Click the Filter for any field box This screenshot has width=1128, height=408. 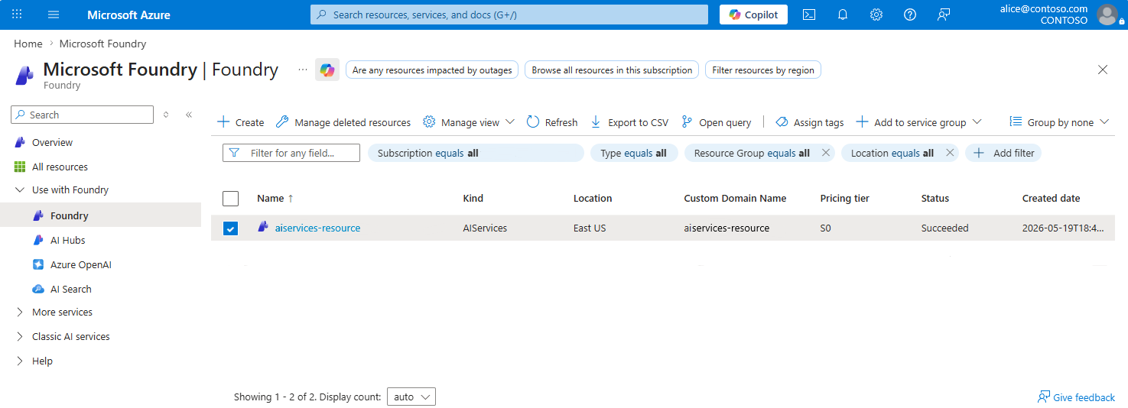pos(291,153)
